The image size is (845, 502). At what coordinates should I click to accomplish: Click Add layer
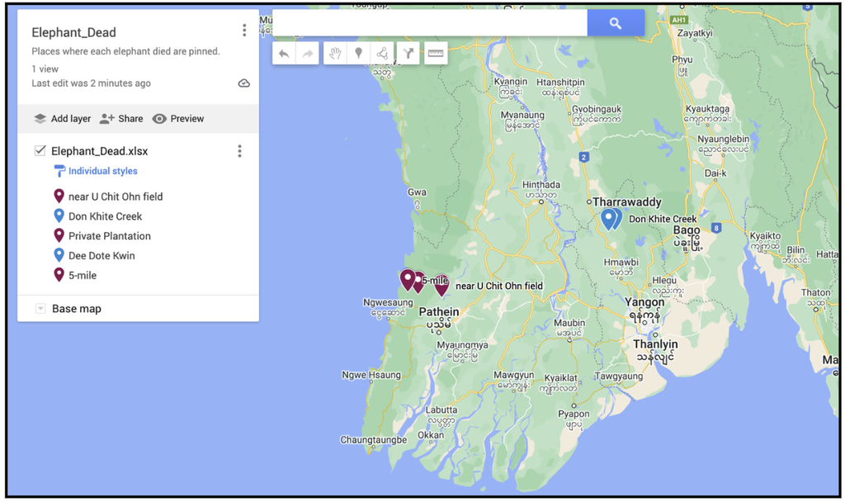[x=63, y=119]
